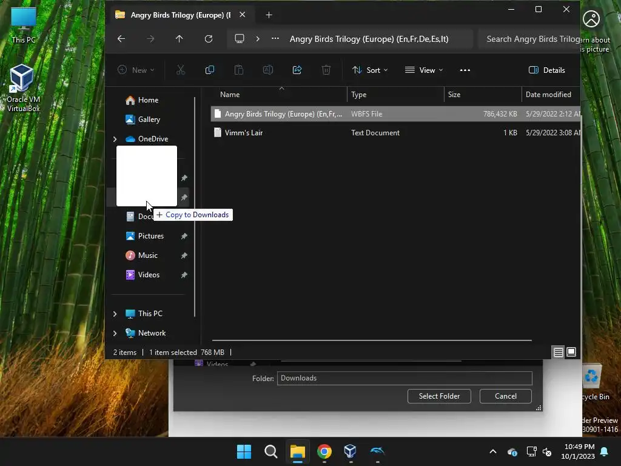
Task: Unpin Videos using its pin icon
Action: 184,275
